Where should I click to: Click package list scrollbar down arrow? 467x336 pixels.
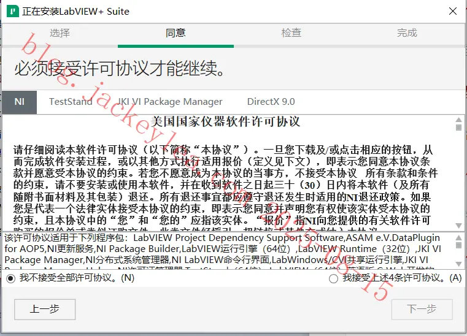pos(458,264)
